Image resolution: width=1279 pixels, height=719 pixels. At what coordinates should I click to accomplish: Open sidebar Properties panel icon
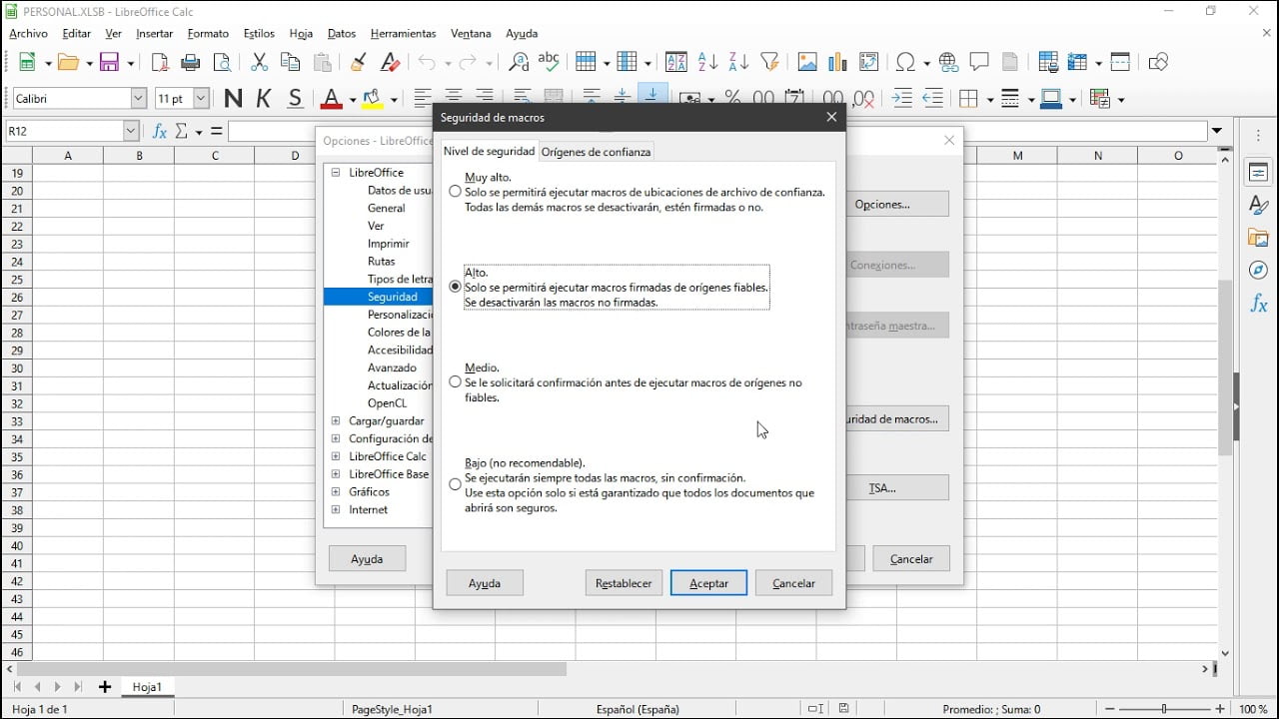click(x=1258, y=172)
